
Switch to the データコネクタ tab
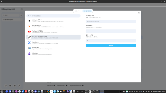coord(87,11)
